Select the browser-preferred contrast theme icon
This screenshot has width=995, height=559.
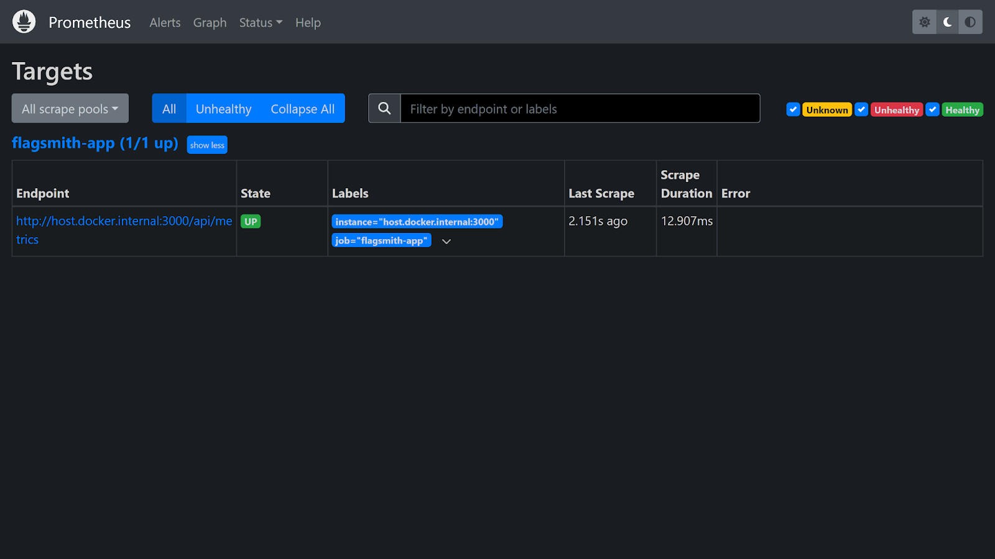pos(970,22)
